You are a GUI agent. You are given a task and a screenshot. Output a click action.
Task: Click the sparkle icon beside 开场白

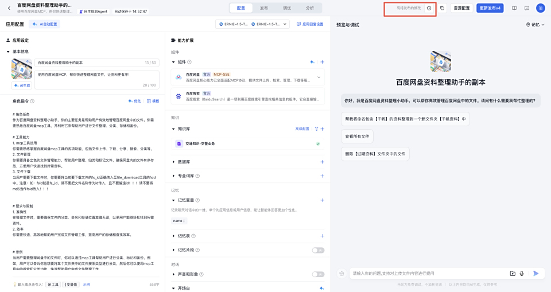[321, 288]
